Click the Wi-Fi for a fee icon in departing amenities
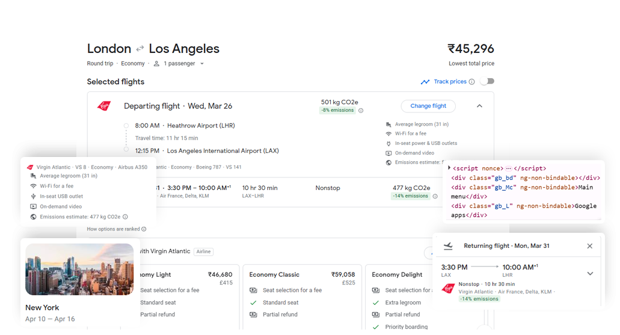The width and height of the screenshot is (620, 335). pos(388,134)
